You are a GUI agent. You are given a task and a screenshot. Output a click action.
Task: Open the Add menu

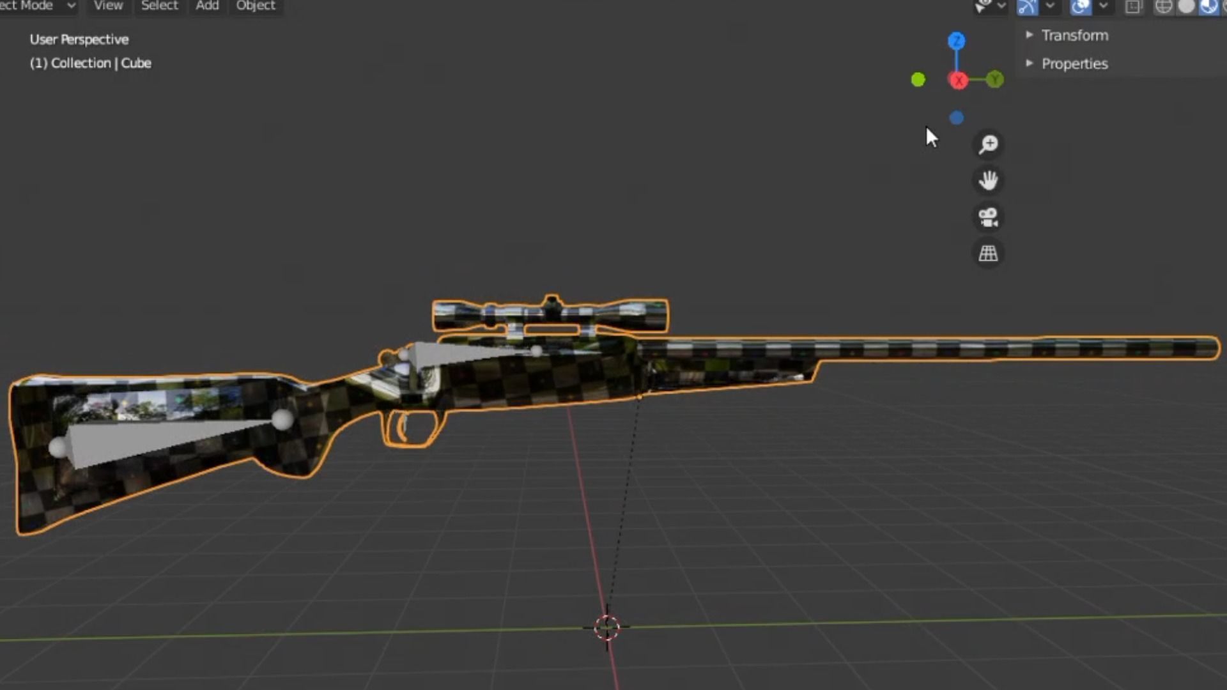(x=207, y=6)
